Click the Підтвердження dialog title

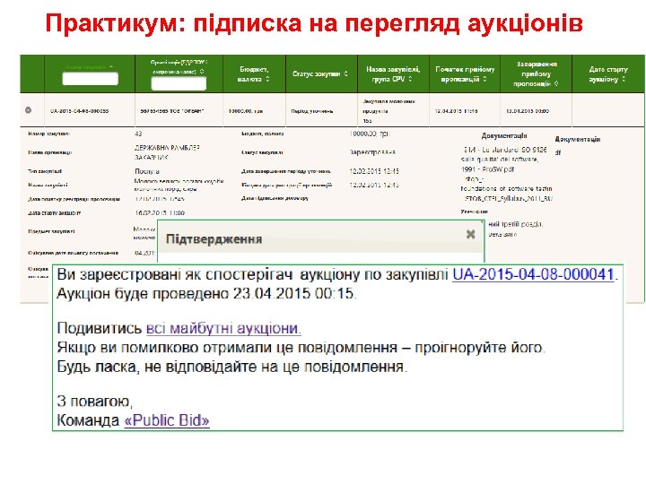(214, 239)
